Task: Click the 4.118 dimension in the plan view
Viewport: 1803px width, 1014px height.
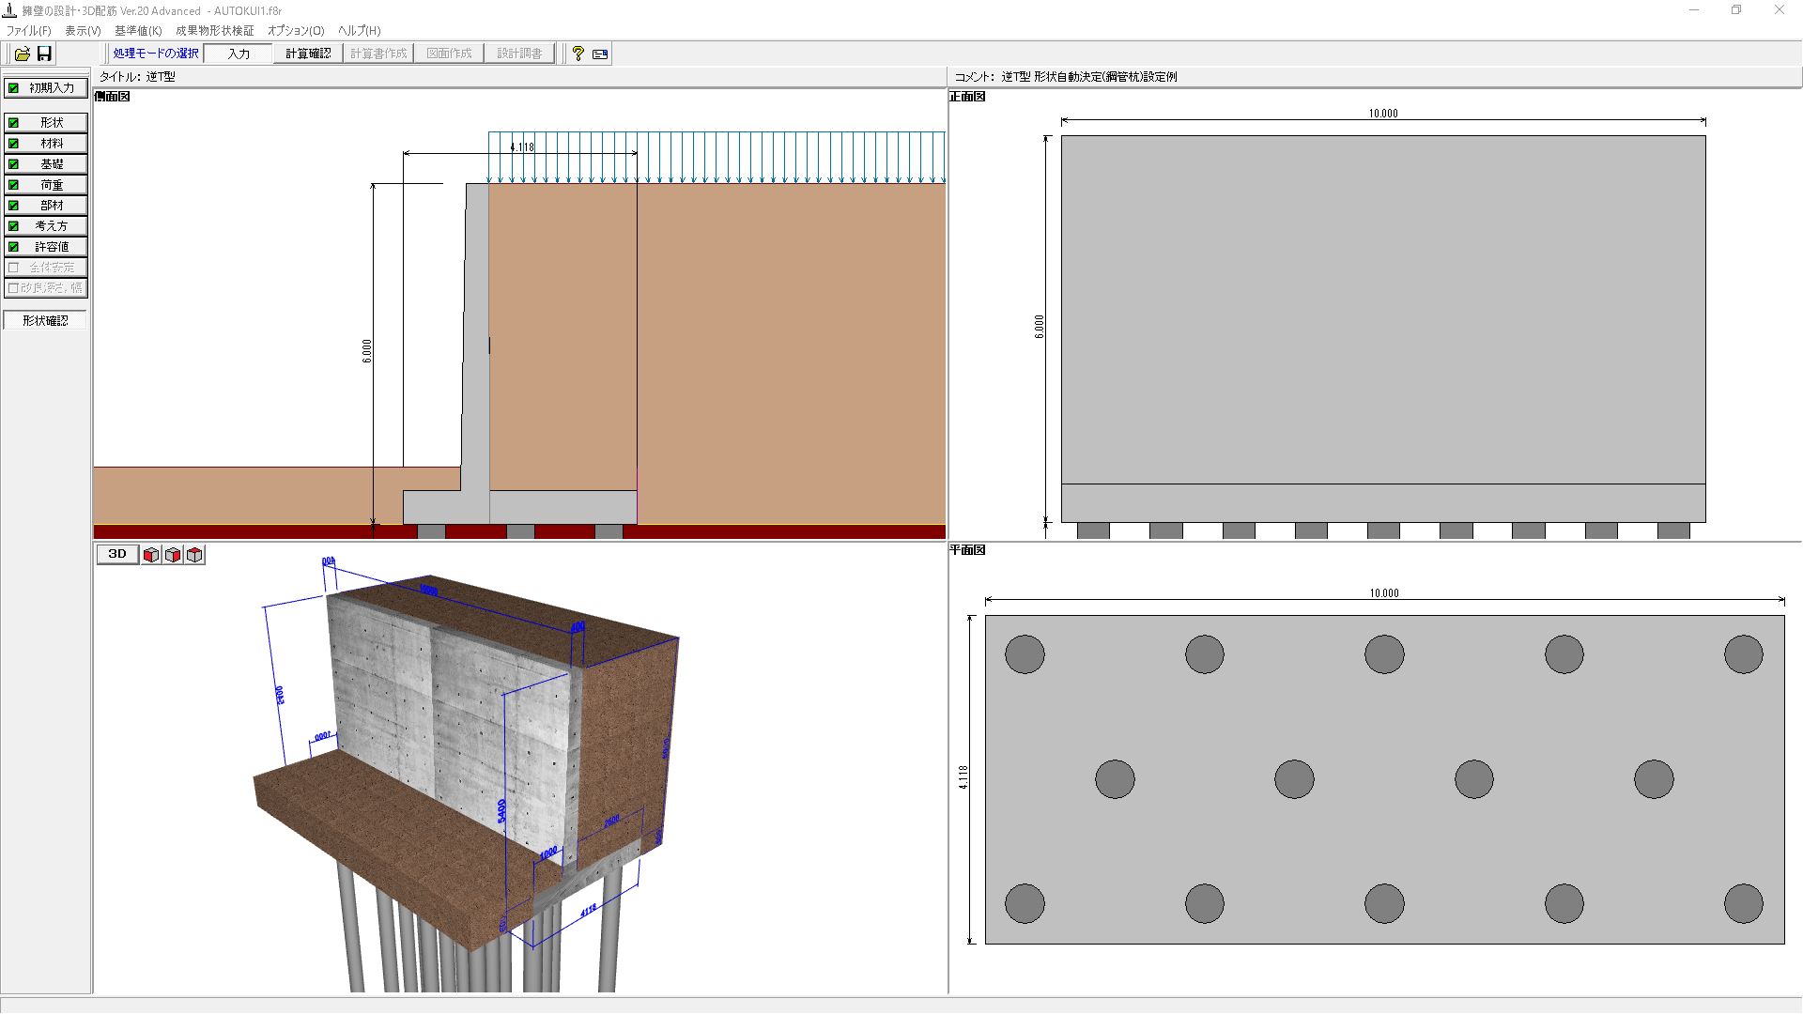Action: 963,777
